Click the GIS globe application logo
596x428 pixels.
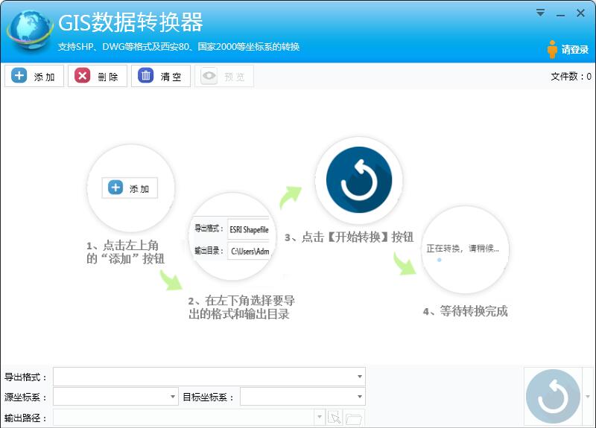click(x=28, y=31)
